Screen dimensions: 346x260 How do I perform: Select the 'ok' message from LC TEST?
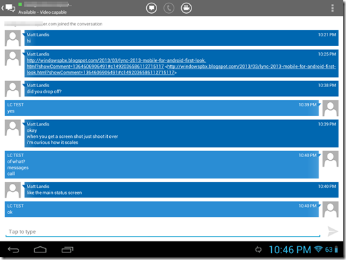[10, 212]
